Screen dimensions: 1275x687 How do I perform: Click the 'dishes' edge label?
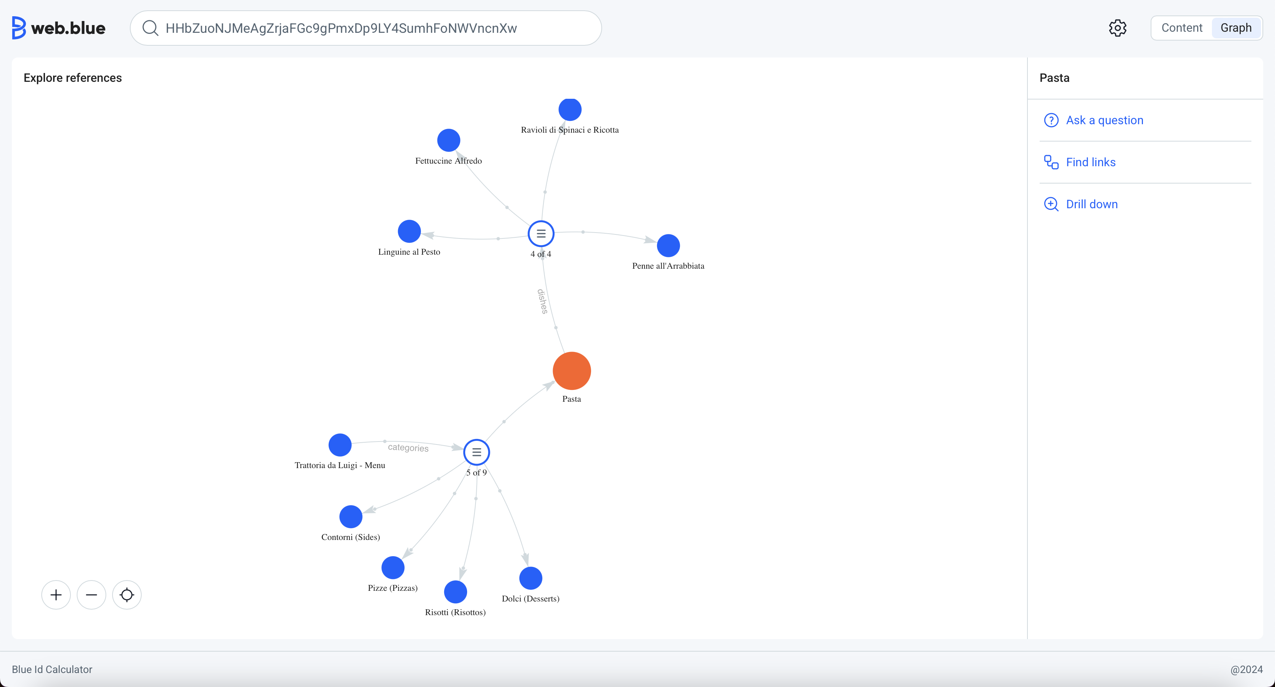[x=542, y=301]
